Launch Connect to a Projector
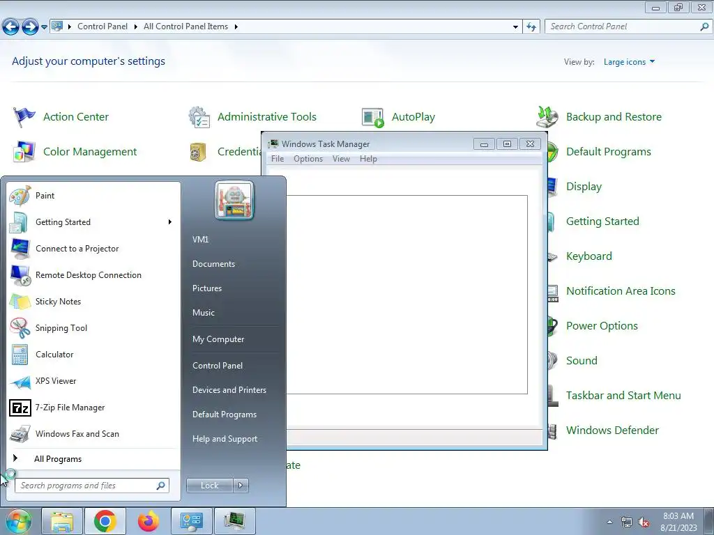 coord(77,249)
